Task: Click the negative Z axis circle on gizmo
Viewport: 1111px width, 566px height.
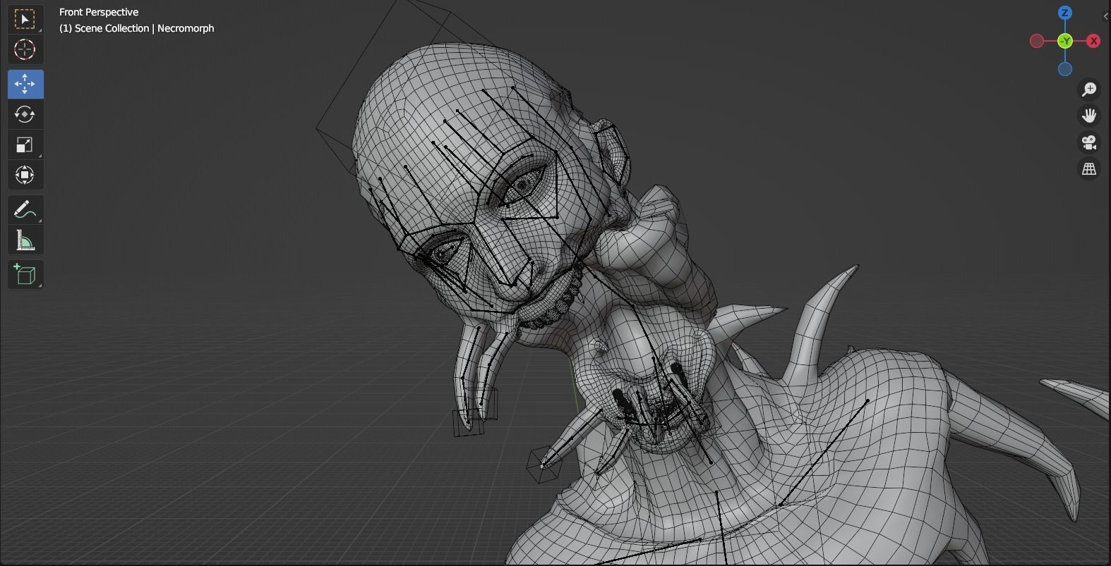Action: 1065,69
